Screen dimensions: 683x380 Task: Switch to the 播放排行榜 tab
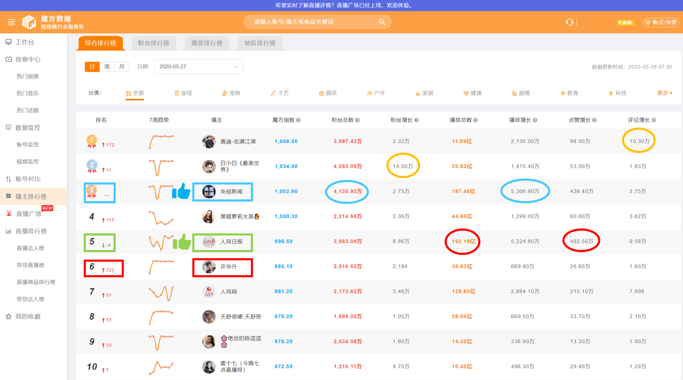207,43
